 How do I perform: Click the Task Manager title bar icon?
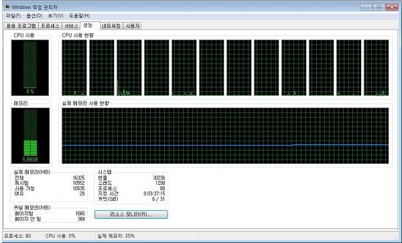[7, 7]
